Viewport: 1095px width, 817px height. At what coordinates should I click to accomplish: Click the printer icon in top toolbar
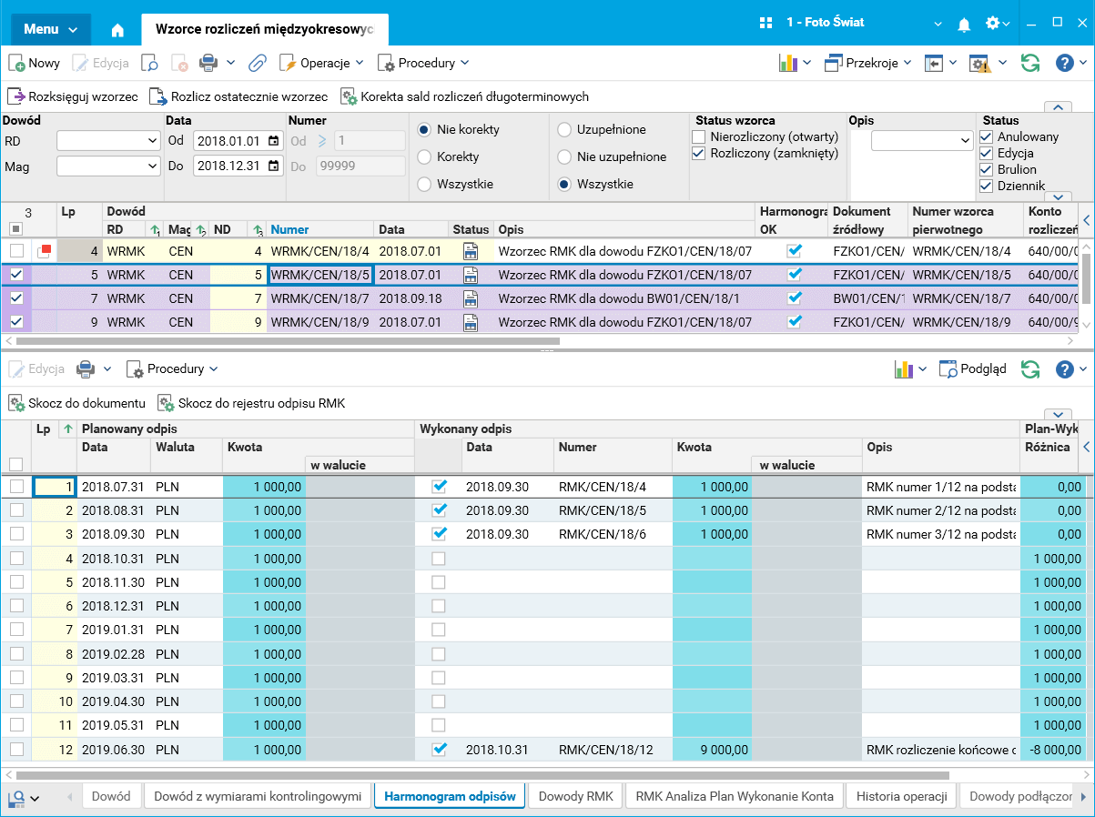tap(208, 63)
